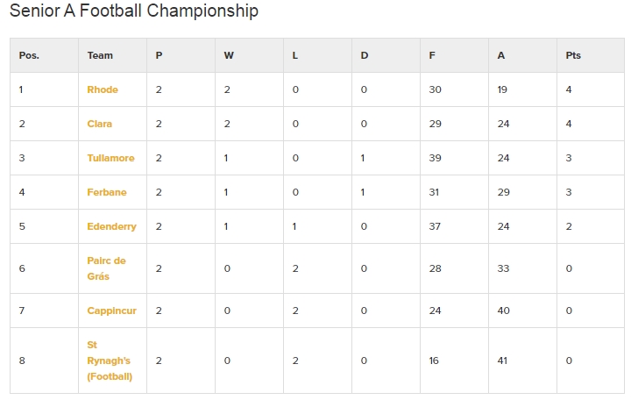Click the W column header
Screen dimensions: 631x407
coord(229,55)
